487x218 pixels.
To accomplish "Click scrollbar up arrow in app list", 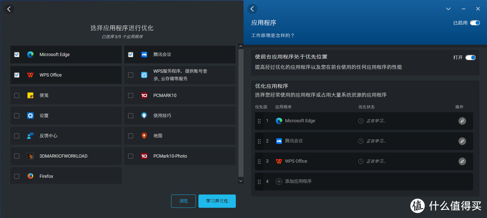I will click(241, 46).
